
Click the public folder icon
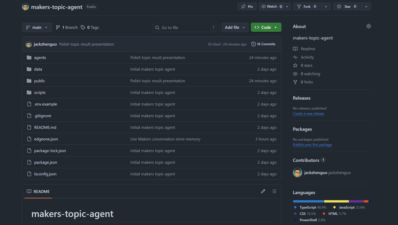point(29,81)
